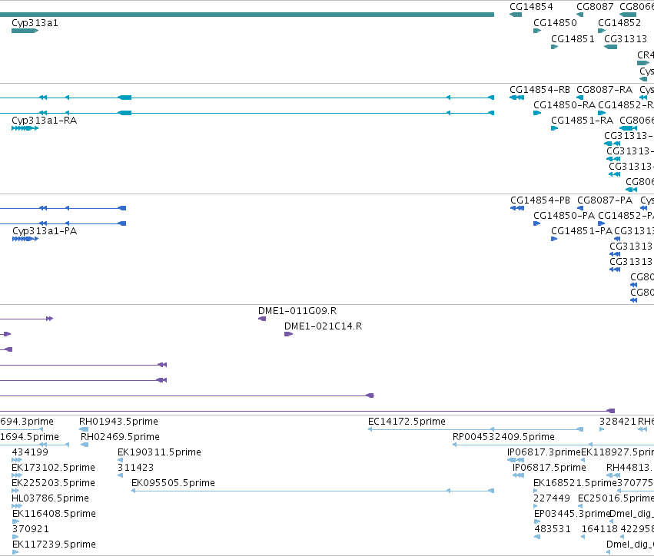The height and width of the screenshot is (556, 654).
Task: Click EST label 311423
Action: [135, 468]
